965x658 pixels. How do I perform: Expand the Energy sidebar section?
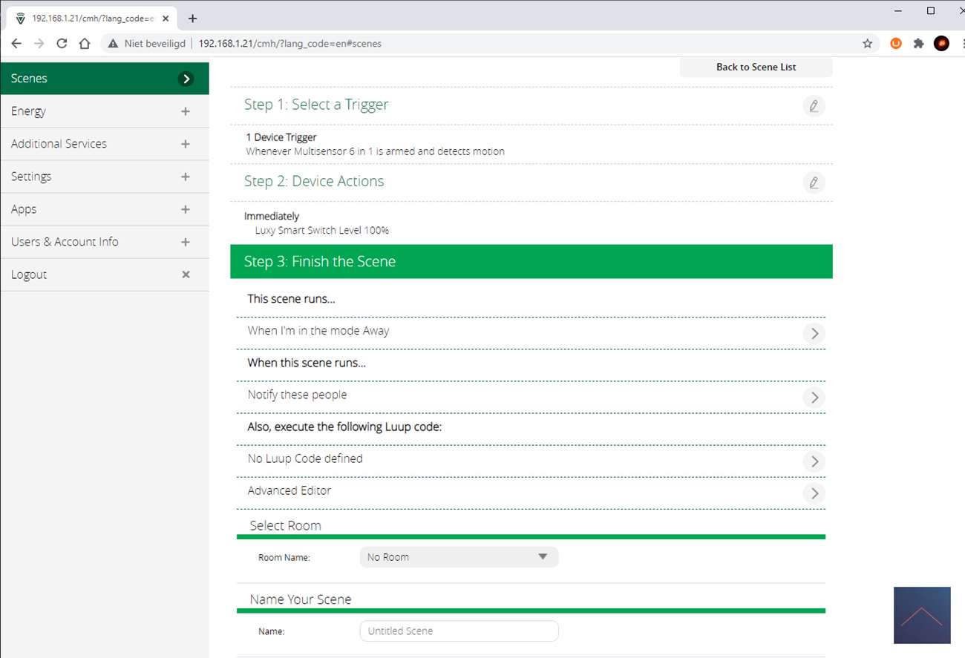pos(186,111)
